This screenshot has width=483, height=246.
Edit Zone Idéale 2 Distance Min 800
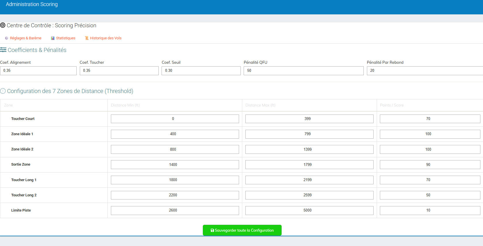175,149
